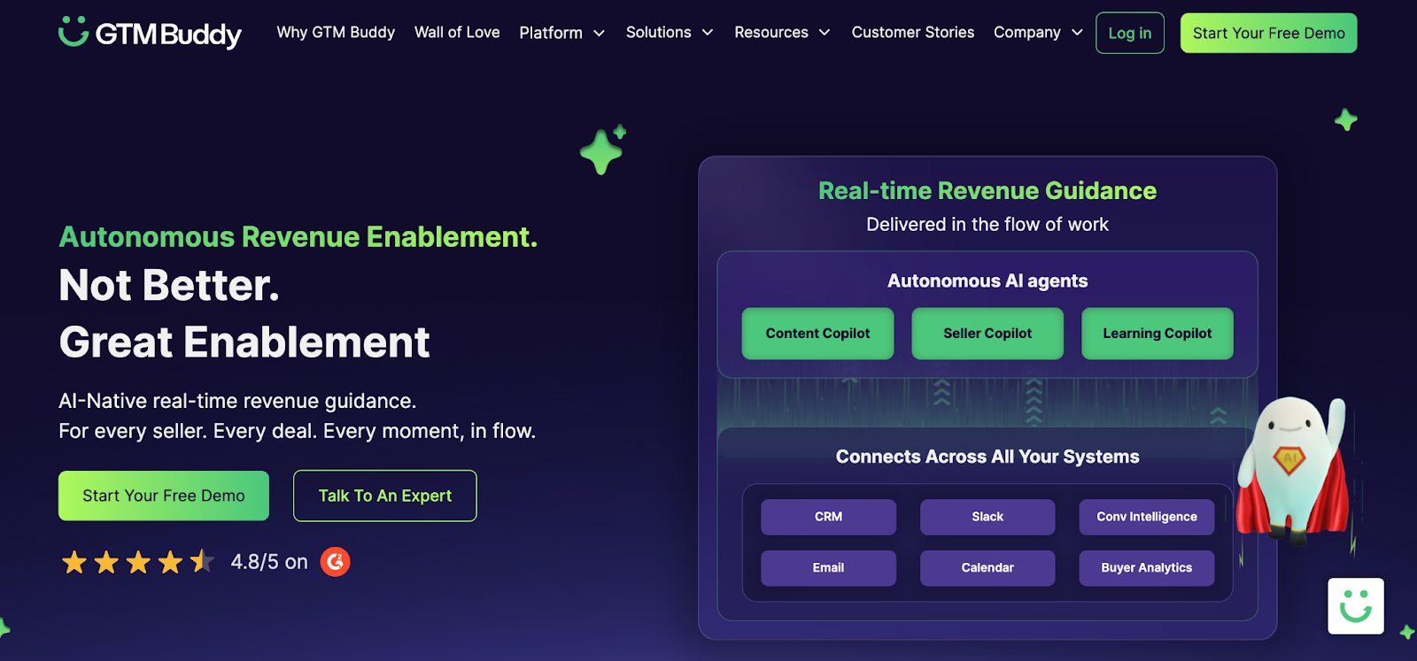Open Why GTM Buddy page
This screenshot has height=661, width=1417.
coord(336,33)
